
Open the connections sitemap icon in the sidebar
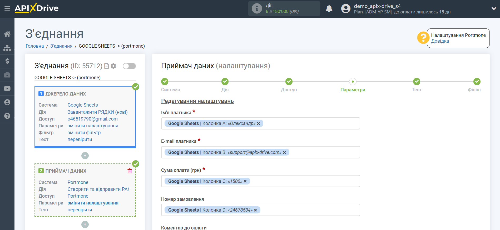tap(7, 48)
